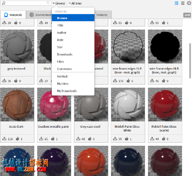Switch to grid view icon

[176, 3]
